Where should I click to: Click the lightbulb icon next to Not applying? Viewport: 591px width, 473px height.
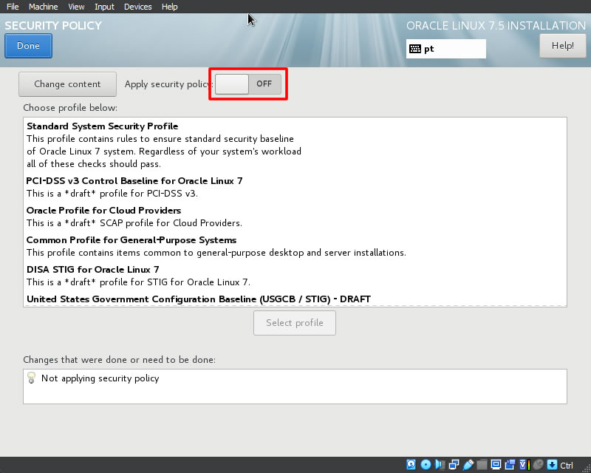point(31,378)
